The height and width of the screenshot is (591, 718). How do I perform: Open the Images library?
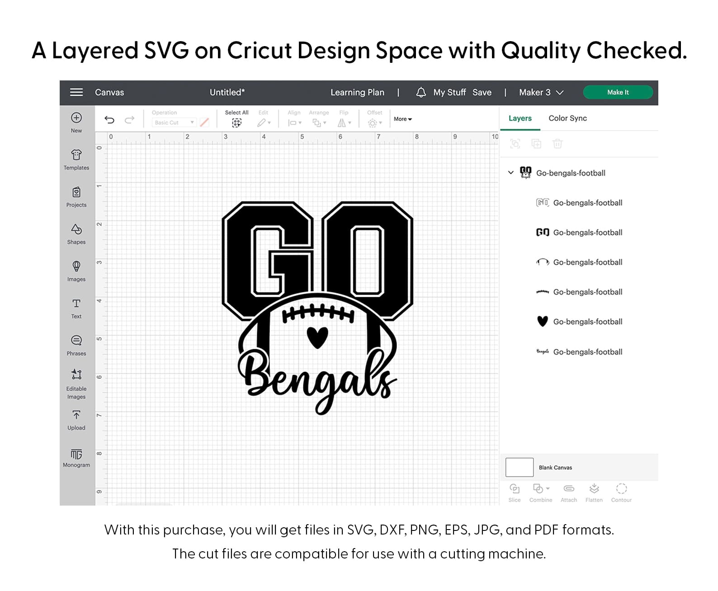(76, 267)
